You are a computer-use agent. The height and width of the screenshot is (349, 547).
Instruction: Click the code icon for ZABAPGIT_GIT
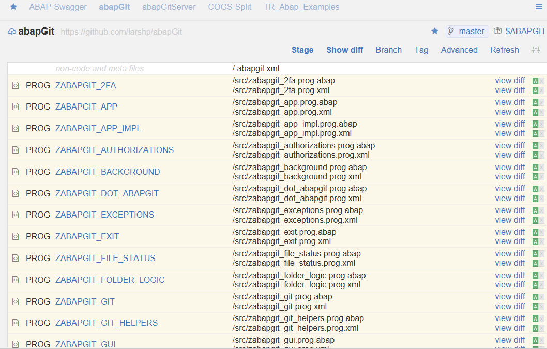tap(16, 301)
